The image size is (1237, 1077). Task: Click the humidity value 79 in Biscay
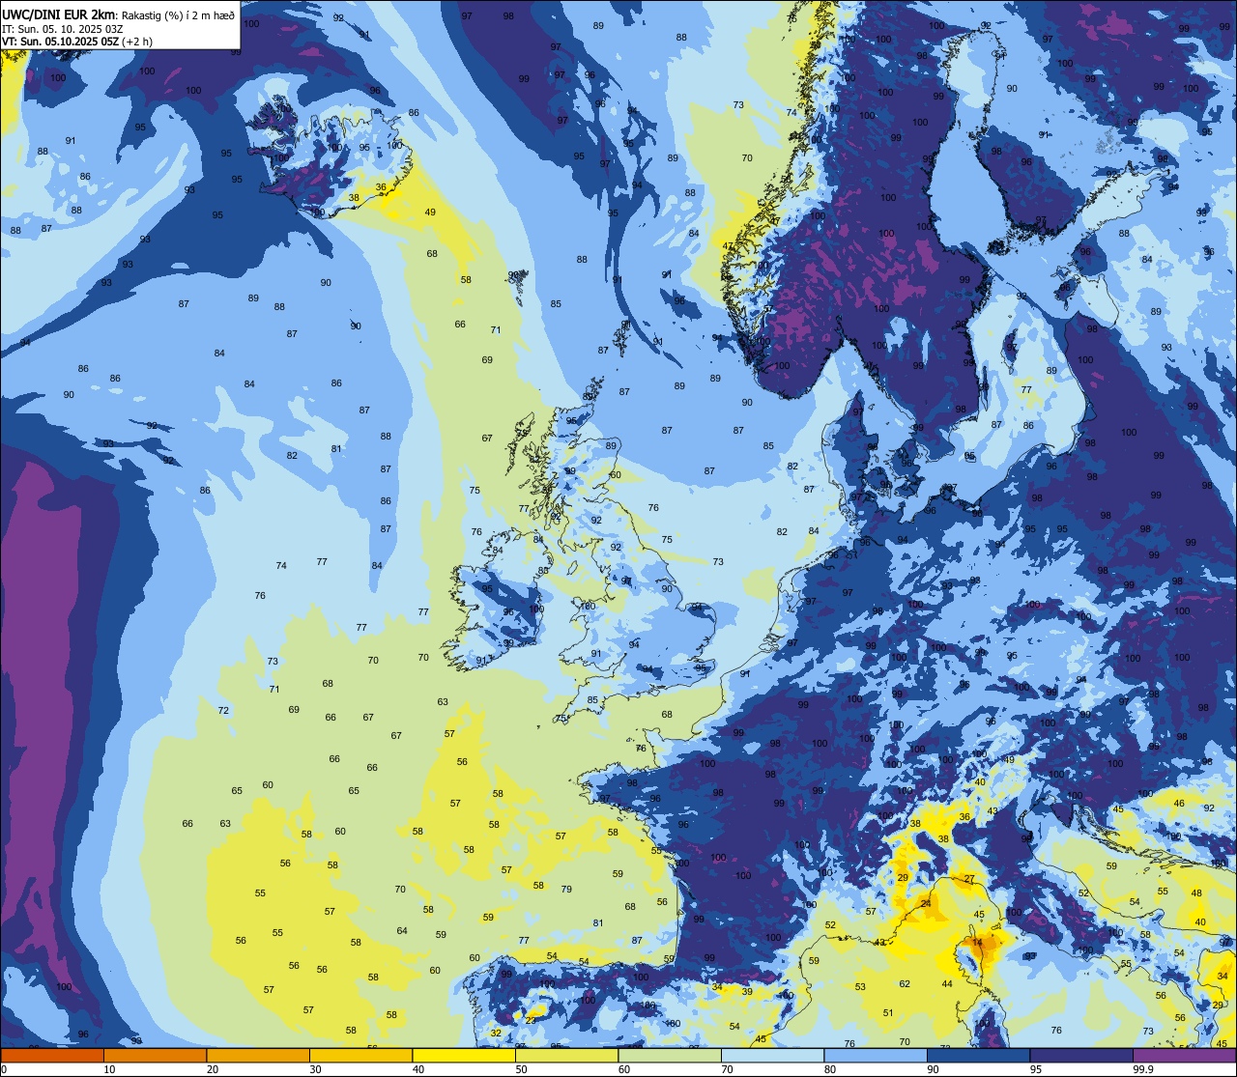coord(566,890)
